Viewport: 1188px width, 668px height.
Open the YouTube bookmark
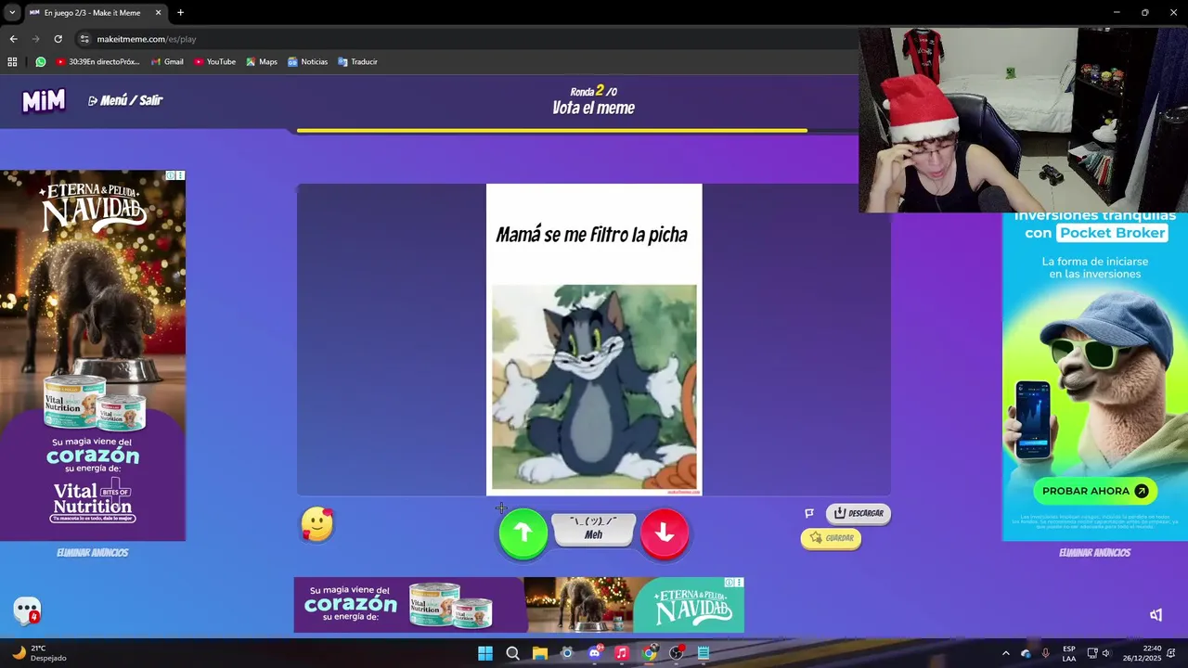pos(214,62)
